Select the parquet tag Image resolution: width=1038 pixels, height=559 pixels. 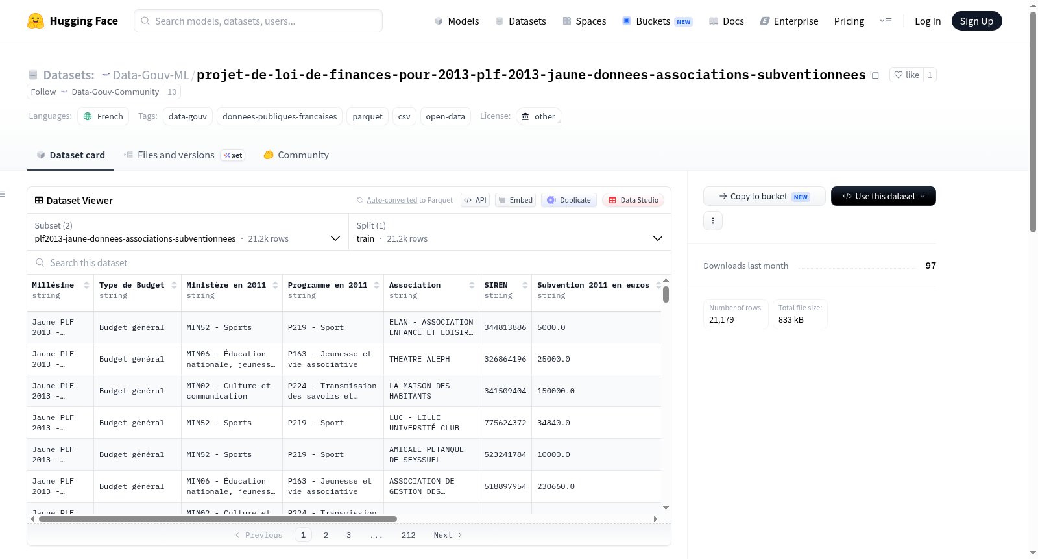point(367,116)
